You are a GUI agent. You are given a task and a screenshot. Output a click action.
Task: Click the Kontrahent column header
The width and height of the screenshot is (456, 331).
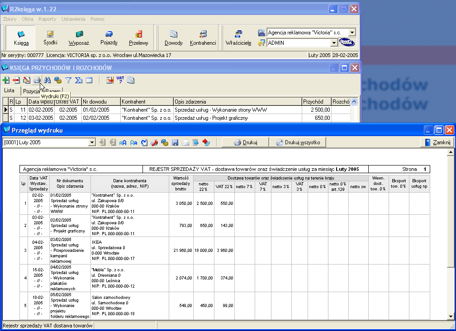pyautogui.click(x=147, y=102)
